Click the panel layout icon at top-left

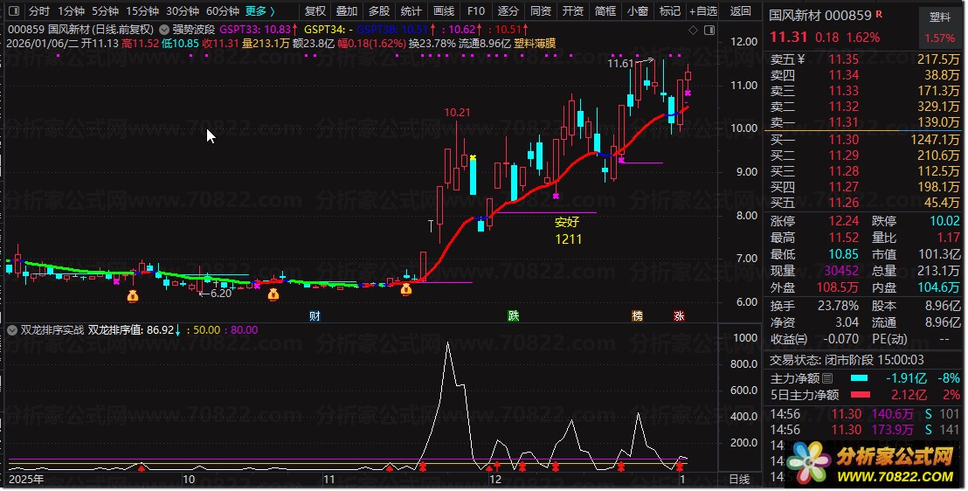click(x=14, y=11)
